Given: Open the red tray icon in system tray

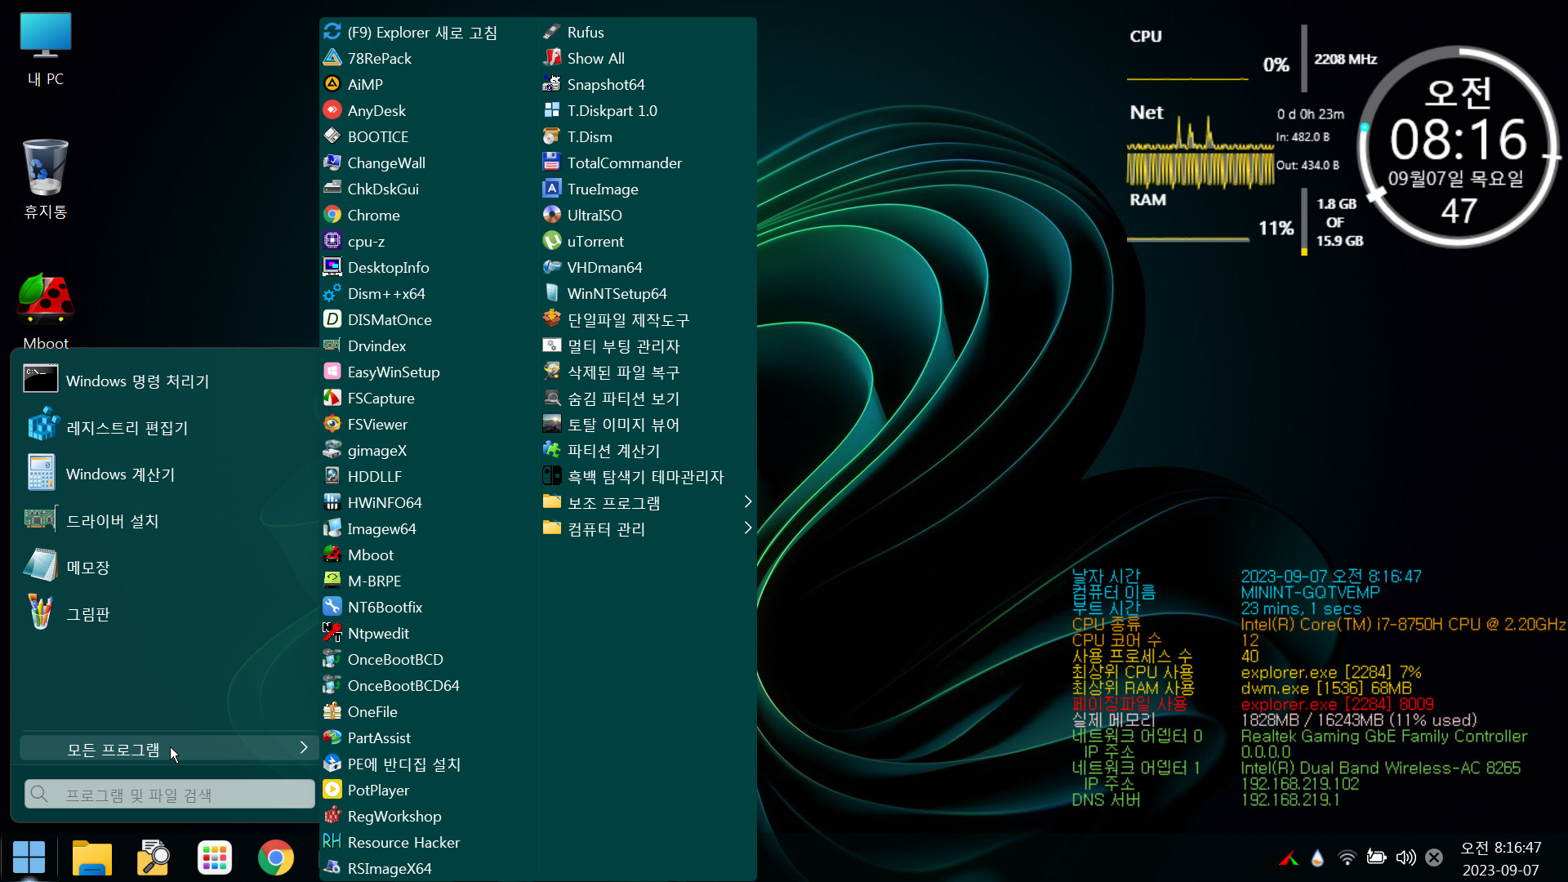Looking at the screenshot, I should [1289, 857].
